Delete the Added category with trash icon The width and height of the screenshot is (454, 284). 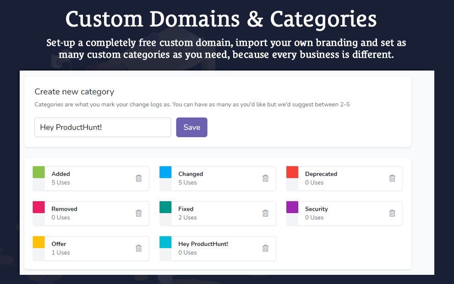point(139,178)
